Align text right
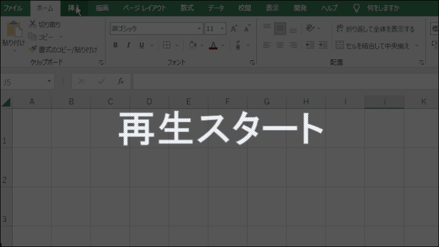This screenshot has height=247, width=439. click(x=293, y=45)
